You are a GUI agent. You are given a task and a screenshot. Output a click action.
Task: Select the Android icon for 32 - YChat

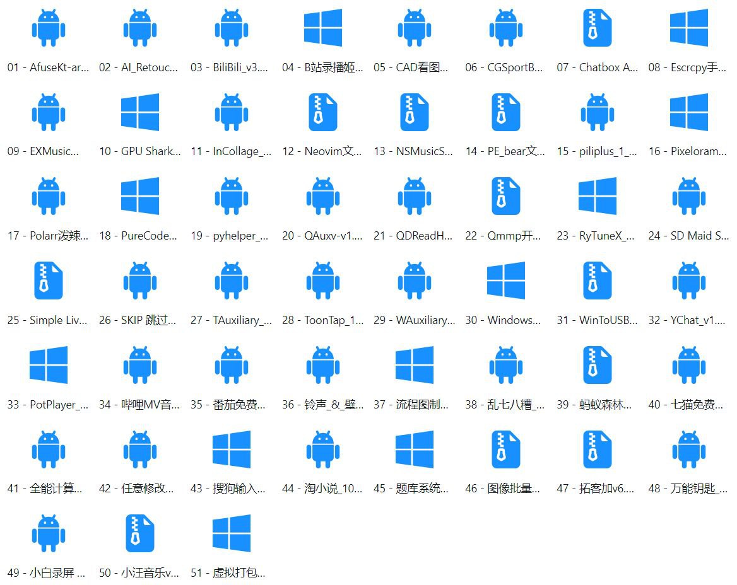tap(689, 281)
